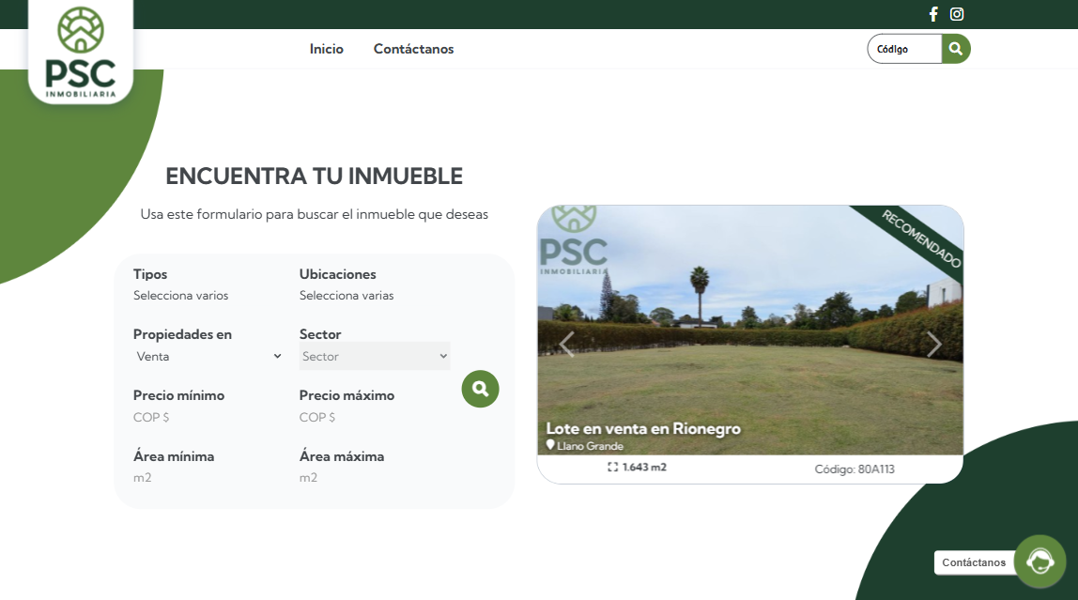1078x600 pixels.
Task: Expand the Propiedades en Venta dropdown
Action: (208, 356)
